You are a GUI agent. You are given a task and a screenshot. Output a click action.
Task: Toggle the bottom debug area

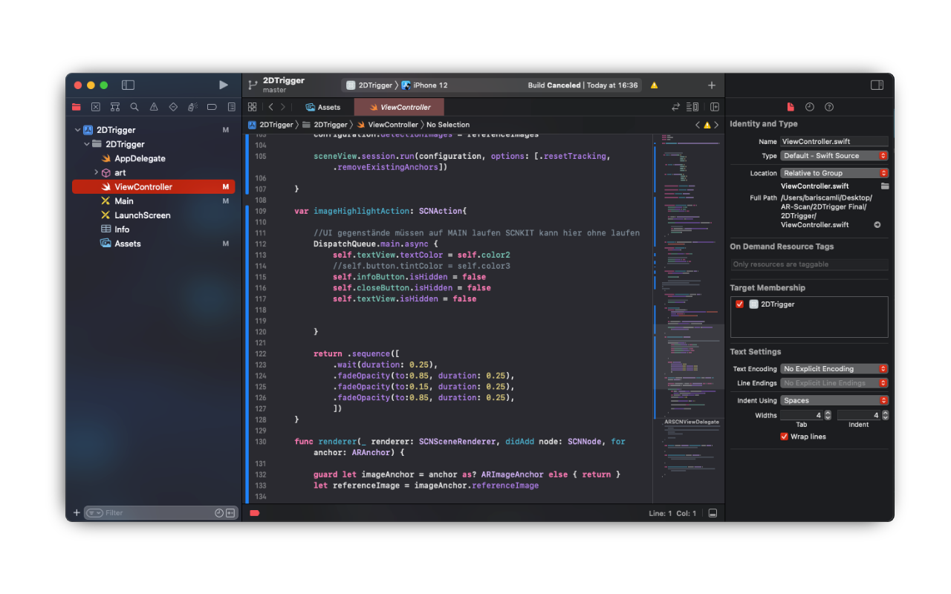pyautogui.click(x=713, y=513)
